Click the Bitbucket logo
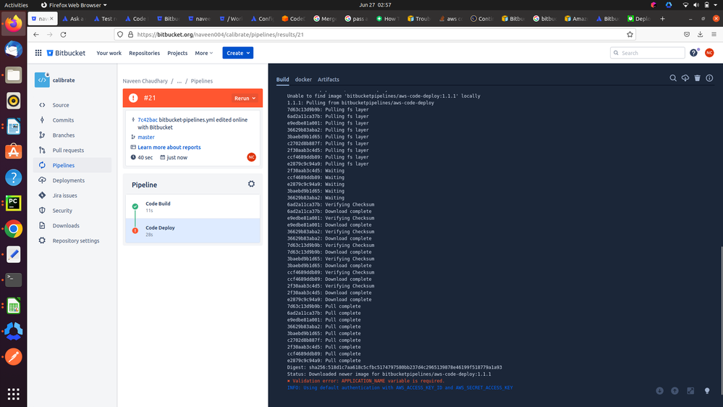The image size is (723, 407). click(66, 53)
